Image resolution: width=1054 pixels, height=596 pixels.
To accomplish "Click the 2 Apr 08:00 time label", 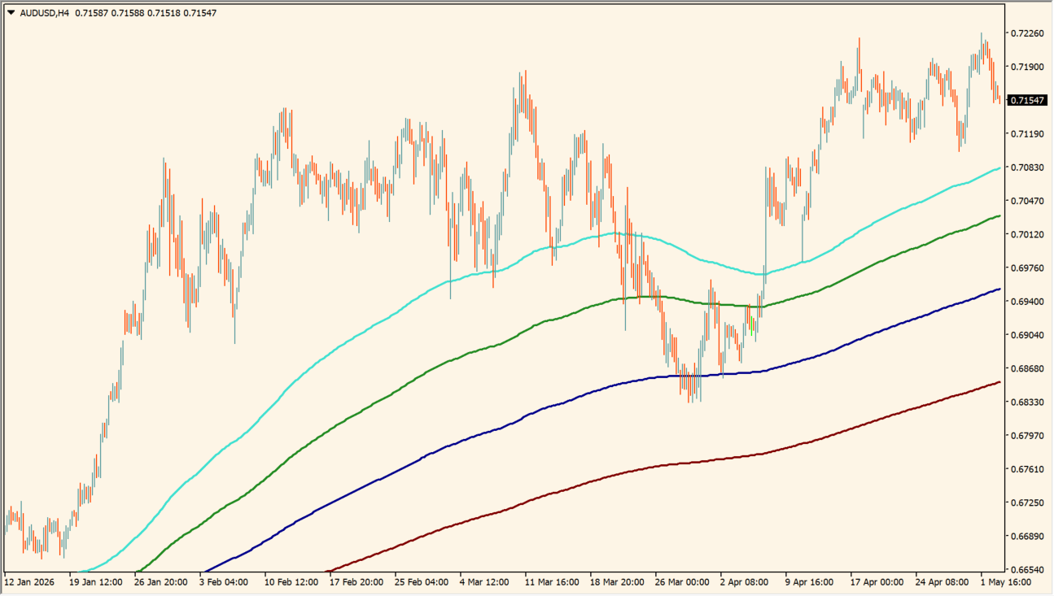I will tap(745, 583).
